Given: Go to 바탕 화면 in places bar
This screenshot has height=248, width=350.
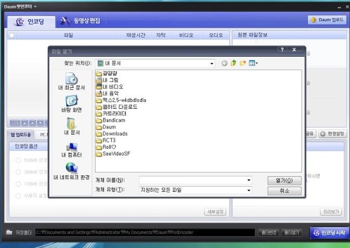Looking at the screenshot, I should 71,104.
